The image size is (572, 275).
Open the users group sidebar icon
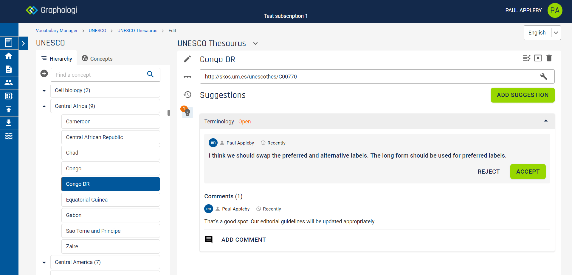(9, 83)
